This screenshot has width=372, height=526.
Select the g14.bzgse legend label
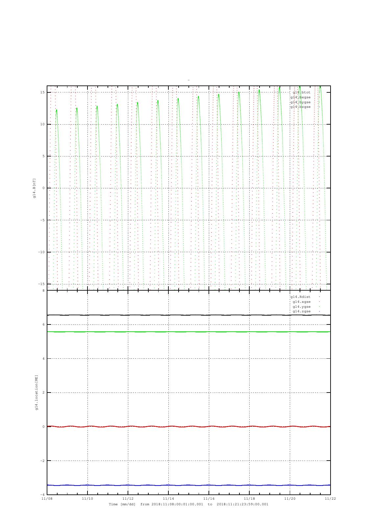(300, 107)
